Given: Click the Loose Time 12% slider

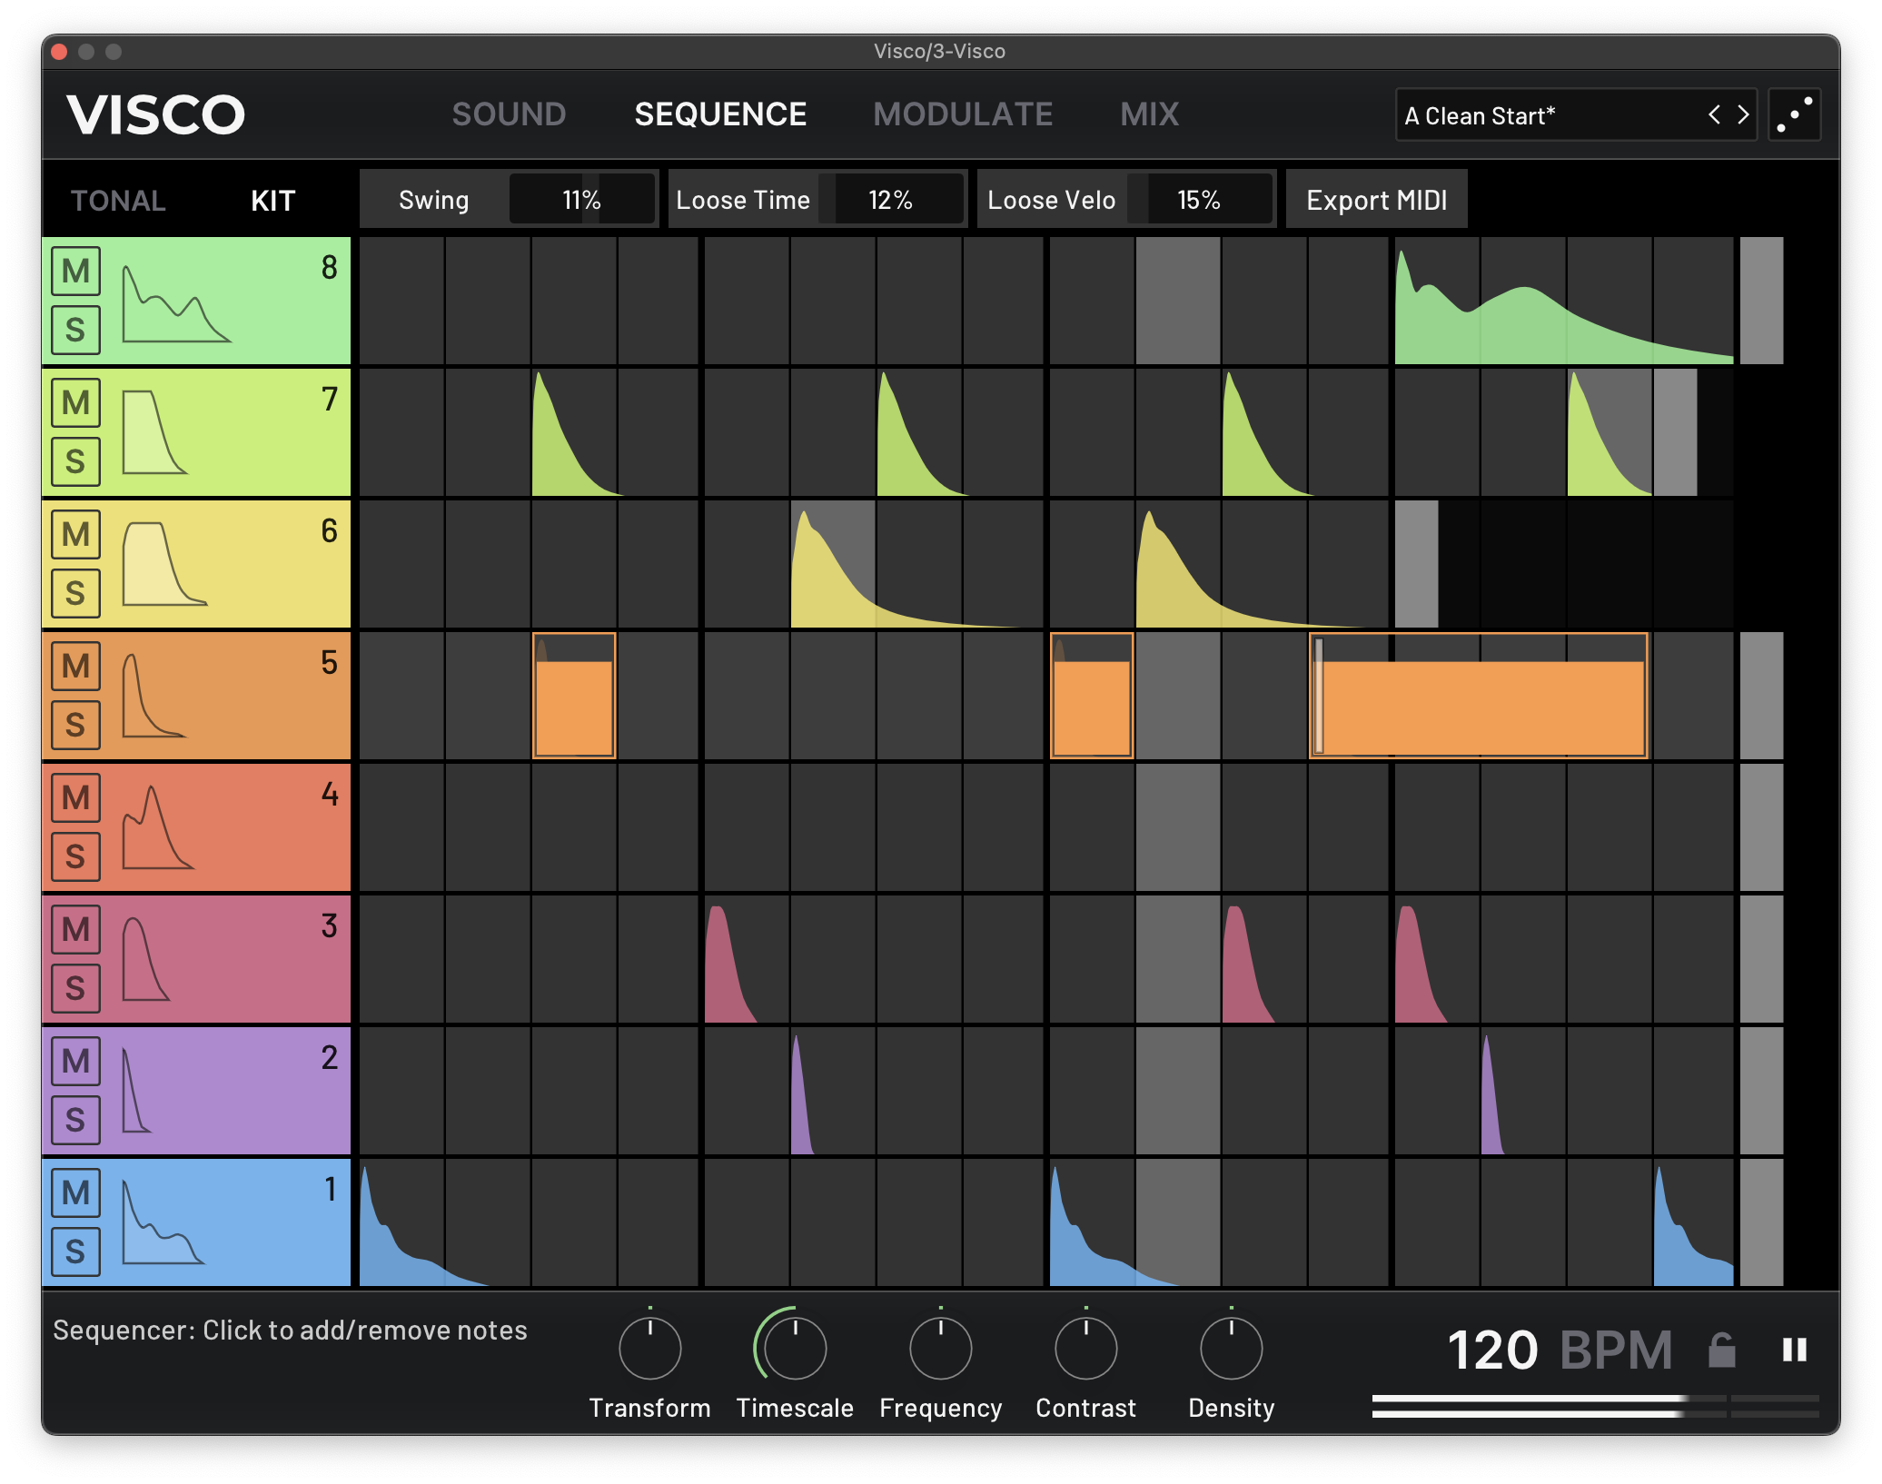Looking at the screenshot, I should [890, 200].
